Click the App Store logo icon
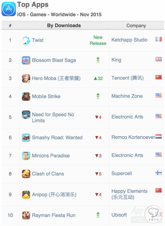165x226 pixels. (9, 9)
